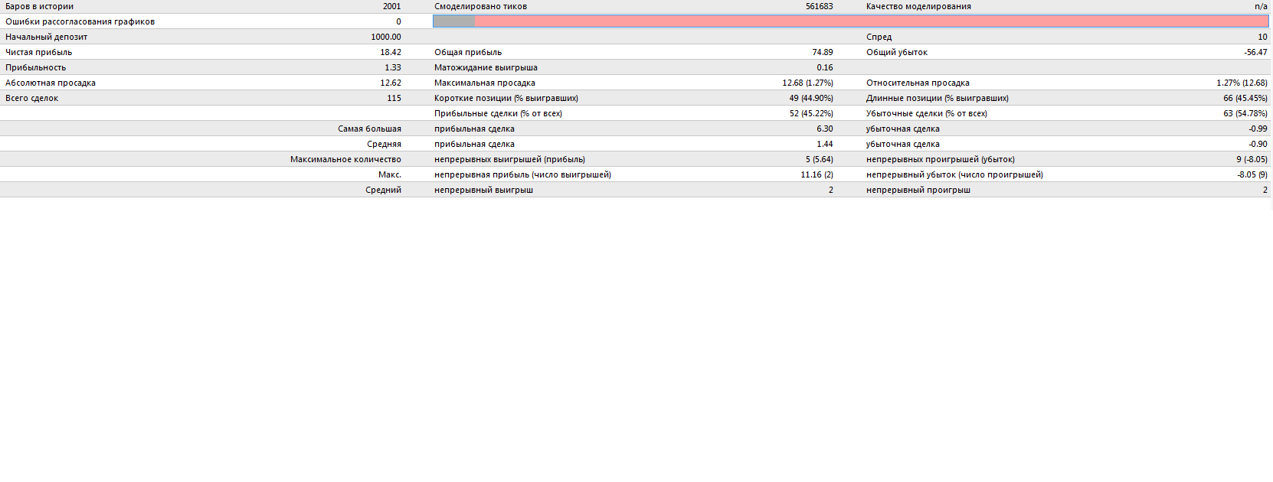Click relative drawdown value 1.27% (12.68)
Image resolution: width=1273 pixels, height=482 pixels.
[1242, 83]
